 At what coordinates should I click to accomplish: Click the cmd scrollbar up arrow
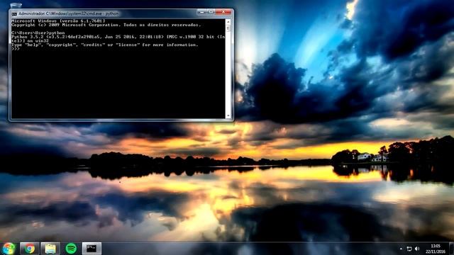click(x=228, y=22)
